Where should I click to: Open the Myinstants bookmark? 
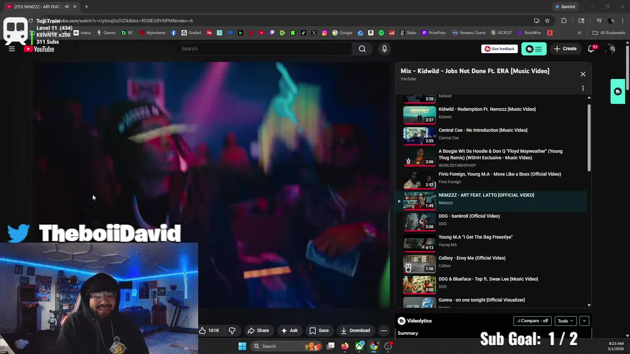(153, 33)
